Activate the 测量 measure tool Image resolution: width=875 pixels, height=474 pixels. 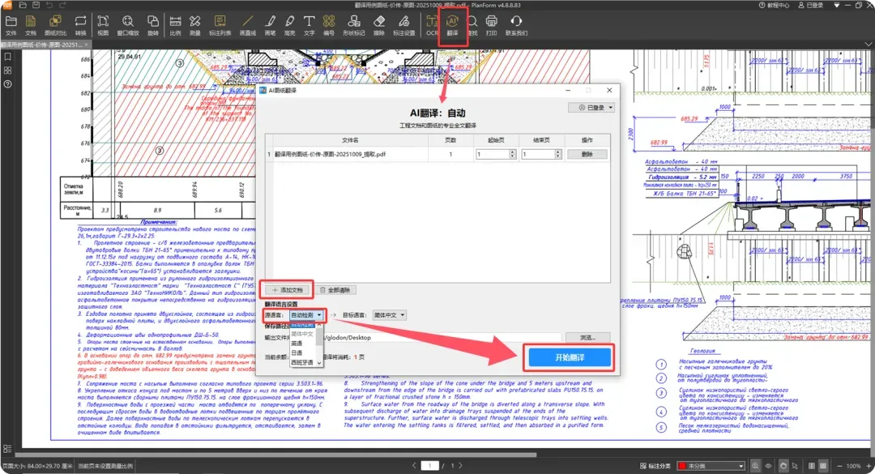pyautogui.click(x=194, y=25)
